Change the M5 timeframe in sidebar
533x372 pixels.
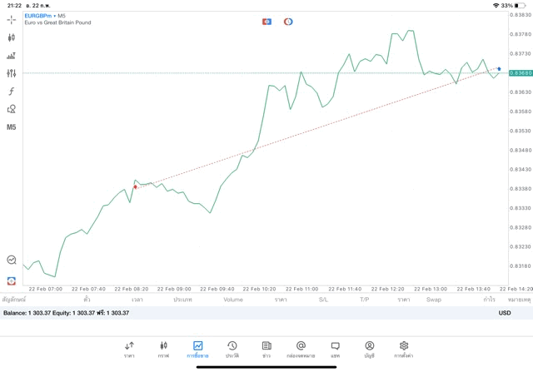tap(11, 127)
